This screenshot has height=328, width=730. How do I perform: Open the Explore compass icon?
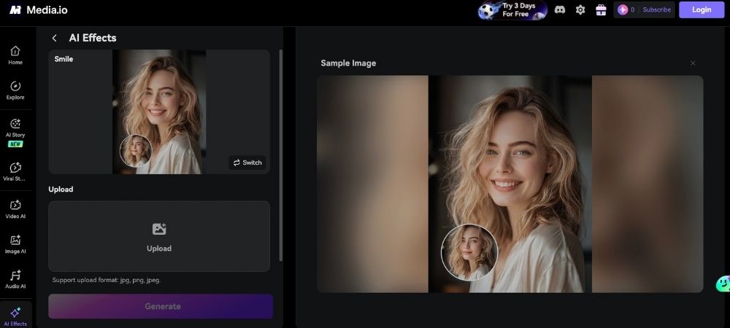pyautogui.click(x=15, y=87)
